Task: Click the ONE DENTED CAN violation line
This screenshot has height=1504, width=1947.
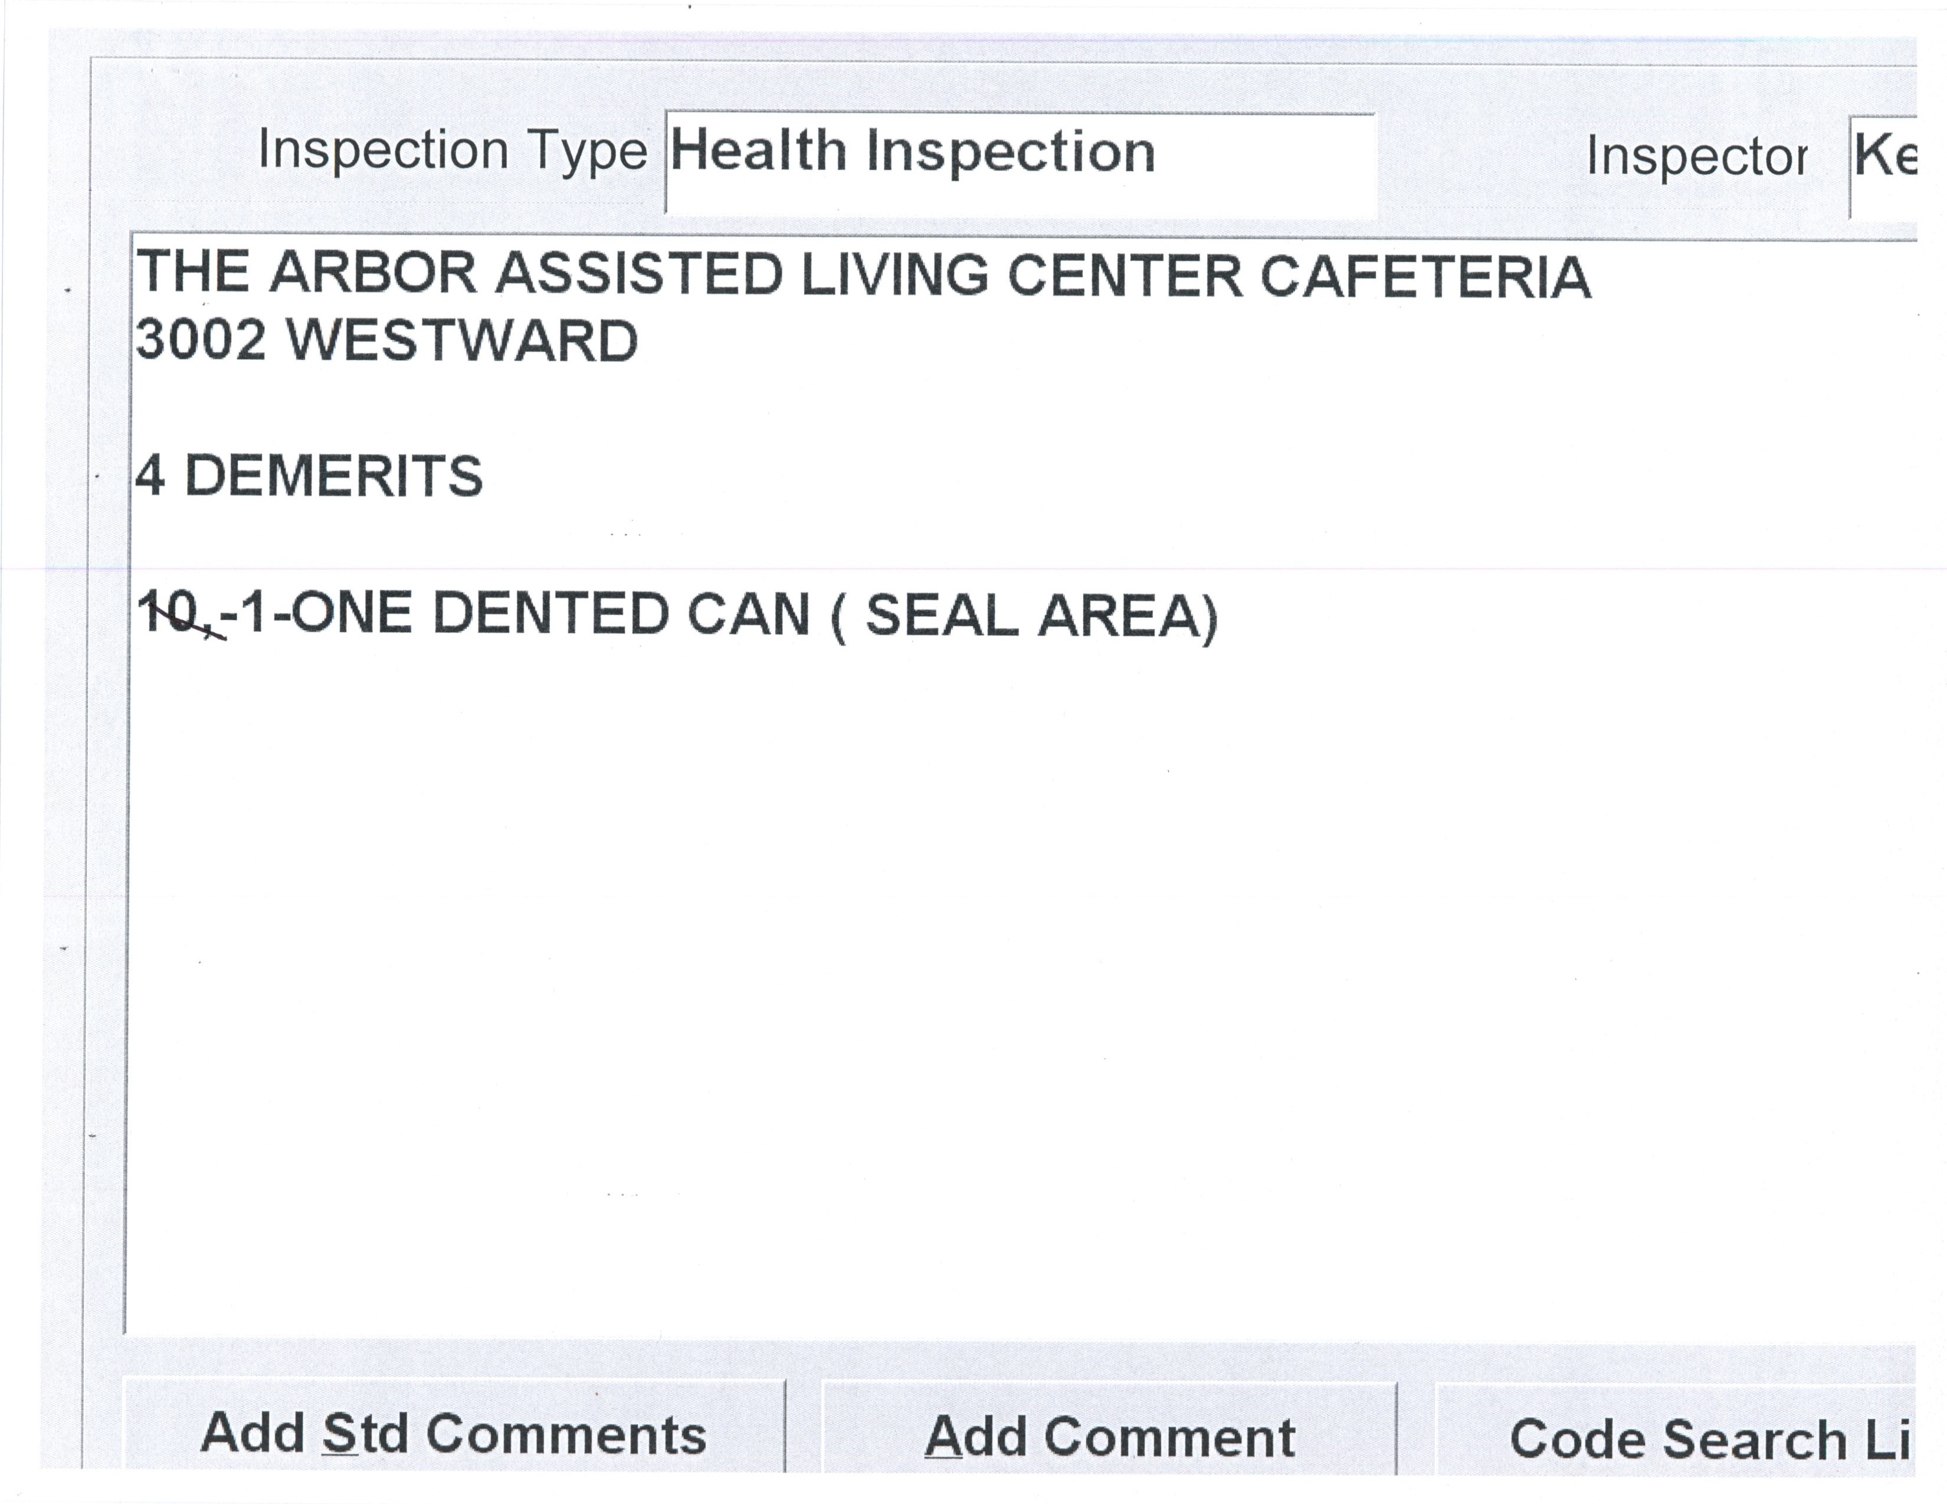Action: (x=677, y=615)
